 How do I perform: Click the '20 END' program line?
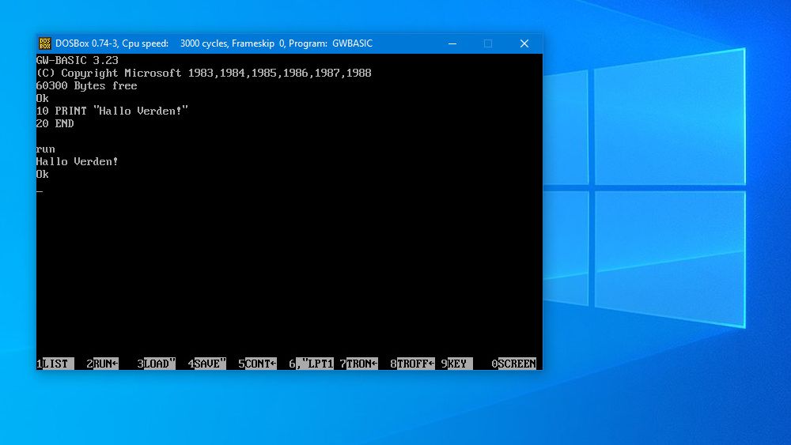(55, 123)
